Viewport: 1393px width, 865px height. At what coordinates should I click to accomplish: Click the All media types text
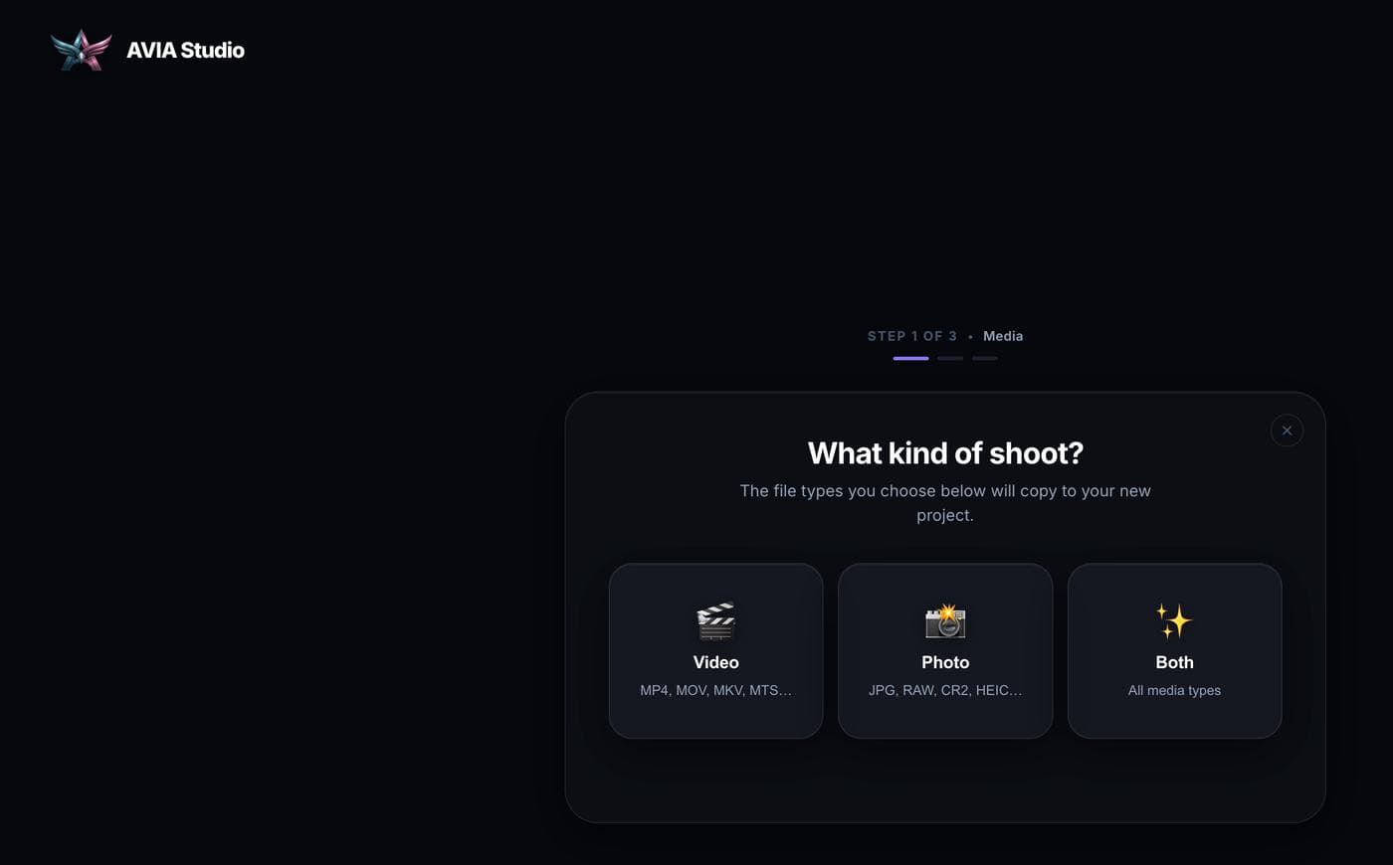(1174, 690)
